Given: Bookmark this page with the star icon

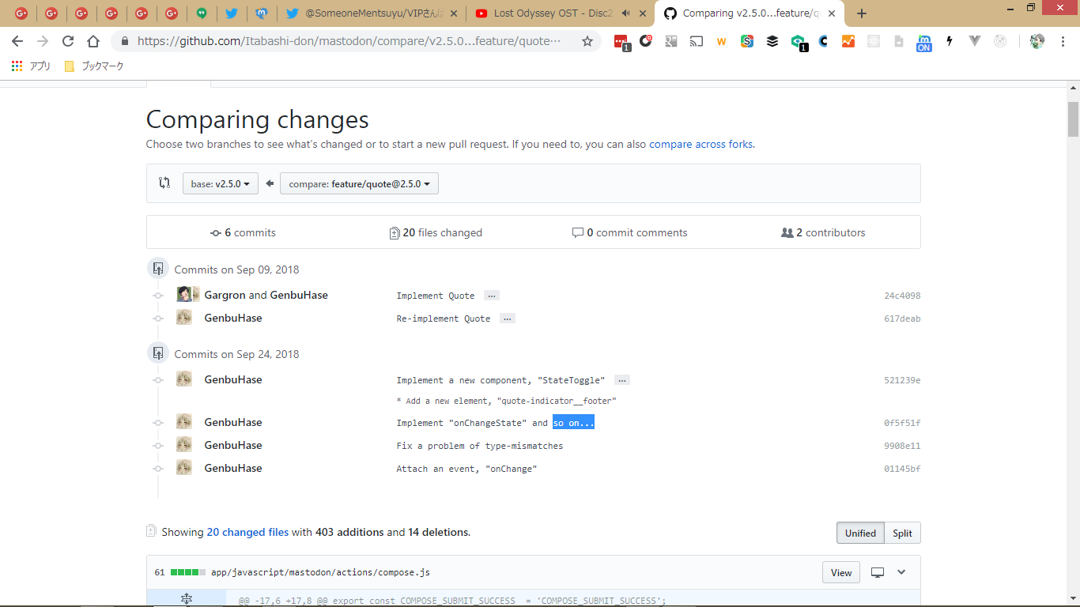Looking at the screenshot, I should (x=587, y=41).
